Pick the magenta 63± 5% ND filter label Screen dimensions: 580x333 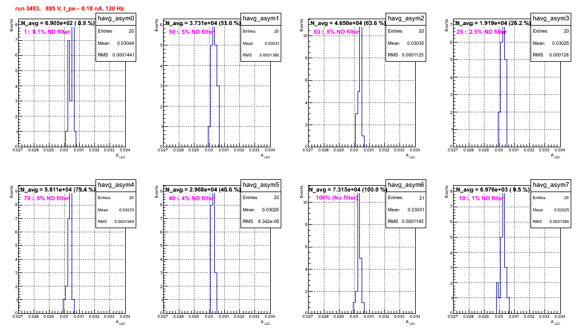coord(337,32)
